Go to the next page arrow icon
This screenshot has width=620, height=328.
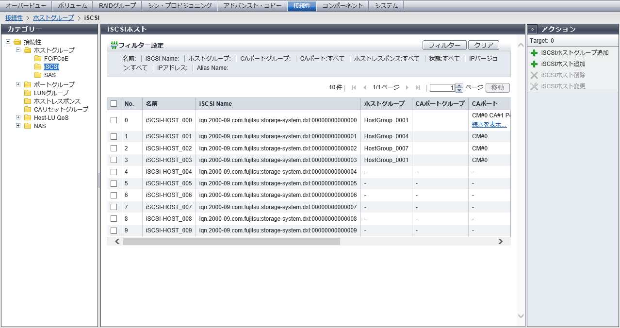(x=407, y=88)
